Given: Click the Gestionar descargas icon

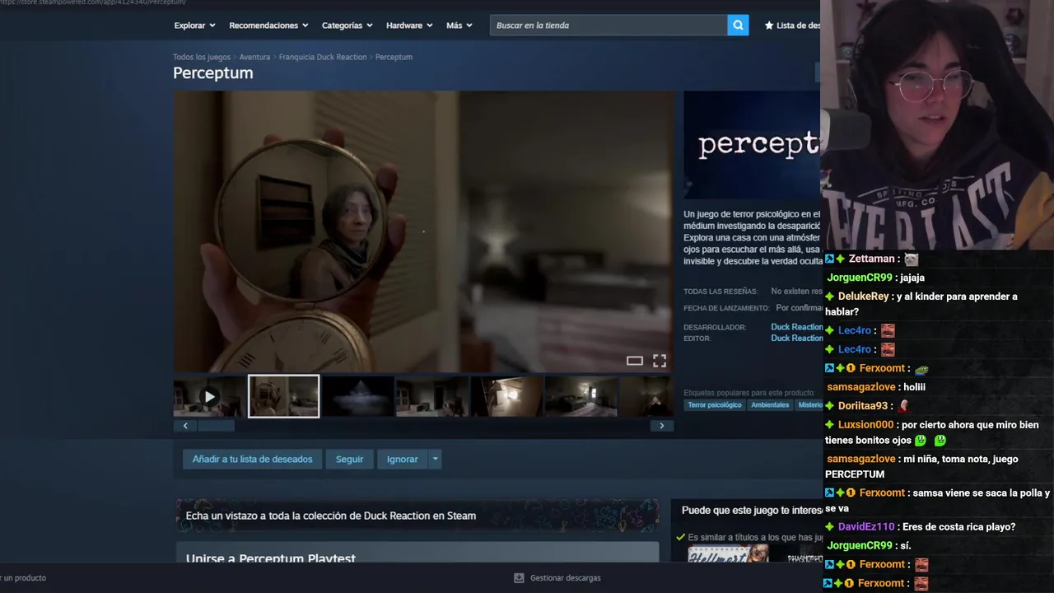Looking at the screenshot, I should (x=519, y=578).
